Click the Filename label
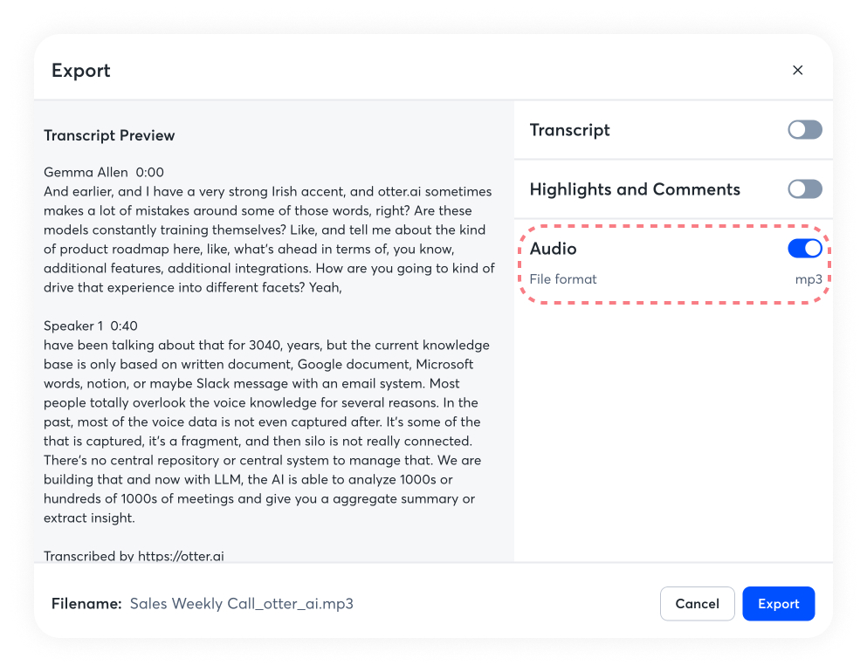The height and width of the screenshot is (672, 867). 86,604
